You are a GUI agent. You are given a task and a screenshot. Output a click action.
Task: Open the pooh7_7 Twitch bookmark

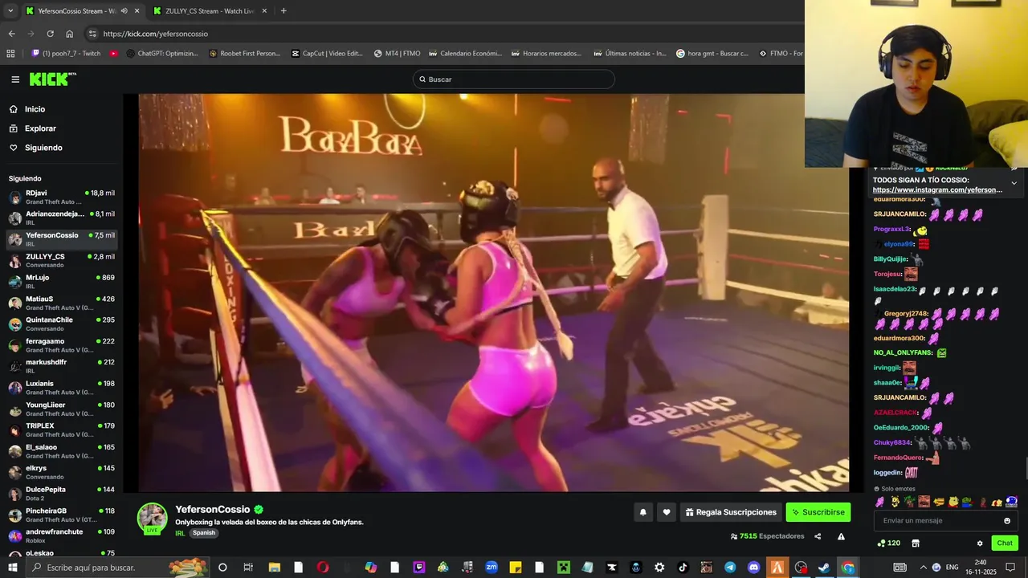(x=66, y=54)
